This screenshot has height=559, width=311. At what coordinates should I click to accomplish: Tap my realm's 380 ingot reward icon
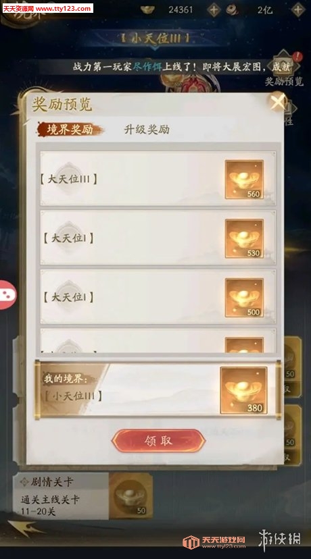point(243,390)
